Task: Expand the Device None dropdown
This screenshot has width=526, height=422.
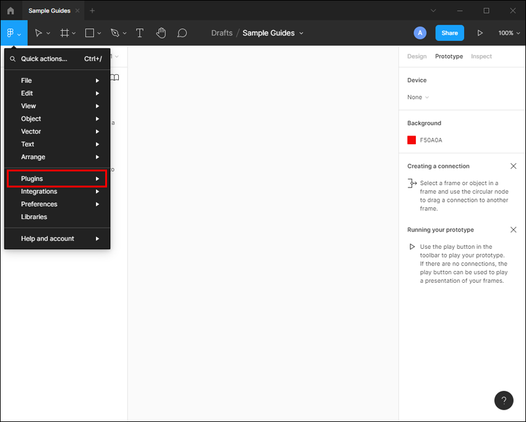Action: [x=418, y=97]
